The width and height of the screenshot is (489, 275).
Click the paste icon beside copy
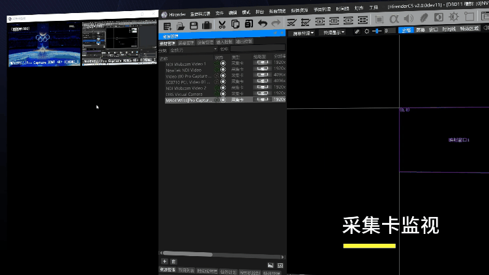click(249, 23)
